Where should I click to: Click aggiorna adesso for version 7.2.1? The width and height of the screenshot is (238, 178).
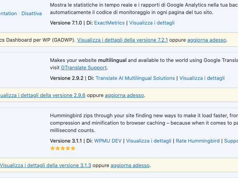point(206,40)
